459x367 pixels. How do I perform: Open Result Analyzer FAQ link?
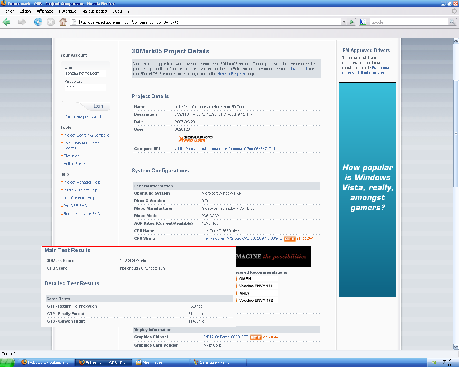pyautogui.click(x=82, y=214)
